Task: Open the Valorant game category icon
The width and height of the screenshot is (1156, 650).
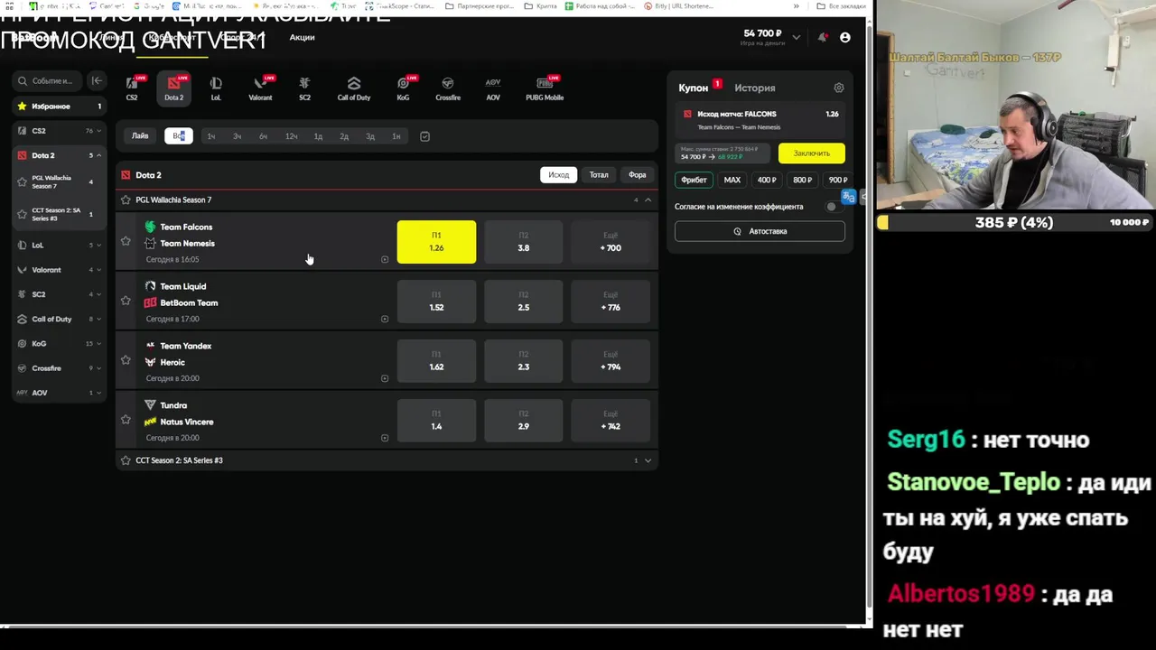Action: 260,88
